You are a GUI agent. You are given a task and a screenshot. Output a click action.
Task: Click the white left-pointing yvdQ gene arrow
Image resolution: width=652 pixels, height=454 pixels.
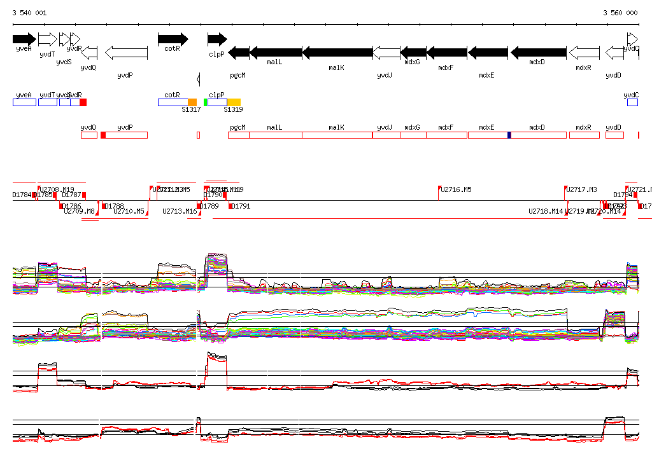click(89, 53)
